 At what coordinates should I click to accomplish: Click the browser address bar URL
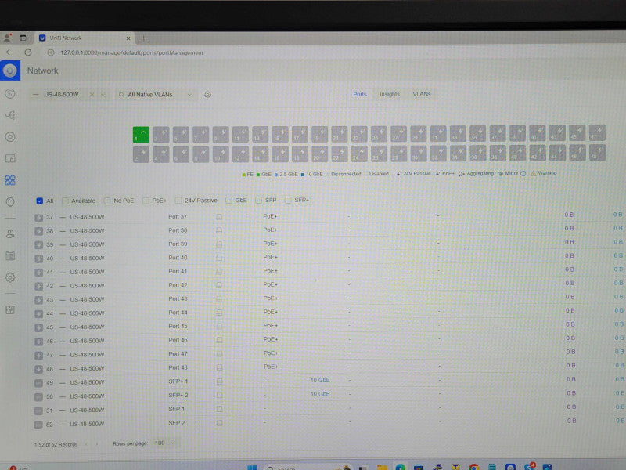(x=131, y=52)
